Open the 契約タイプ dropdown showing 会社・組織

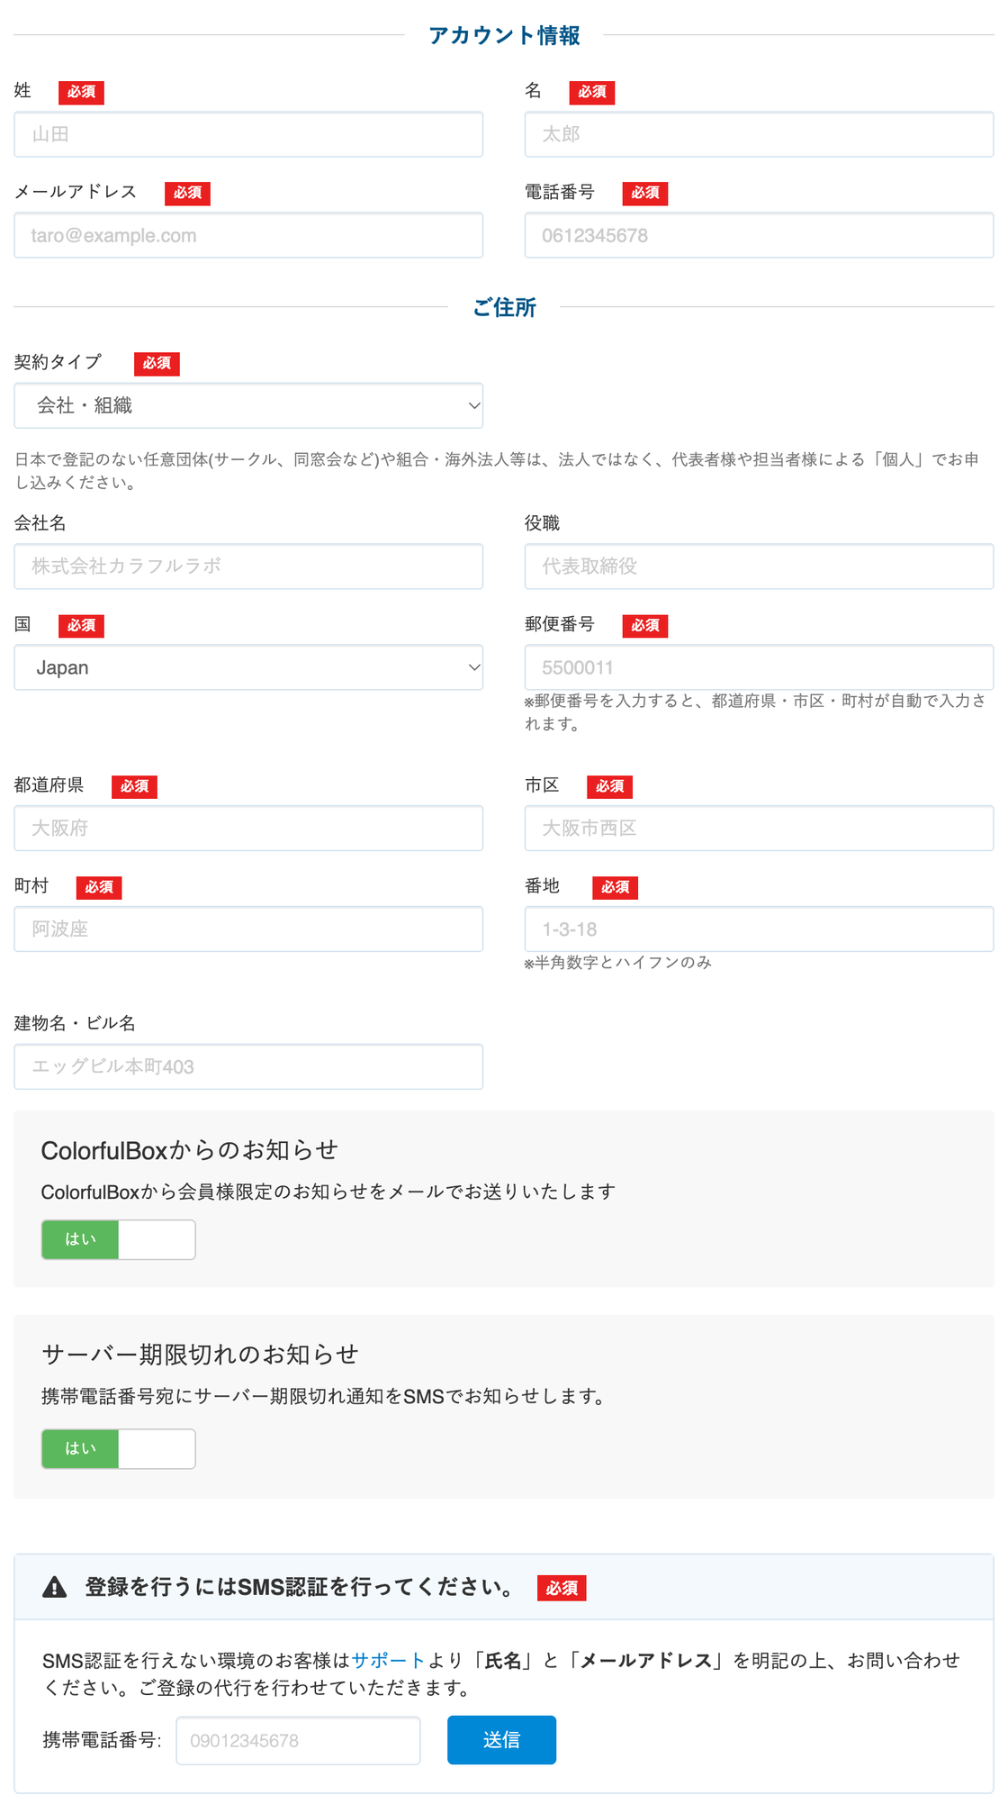coord(248,405)
